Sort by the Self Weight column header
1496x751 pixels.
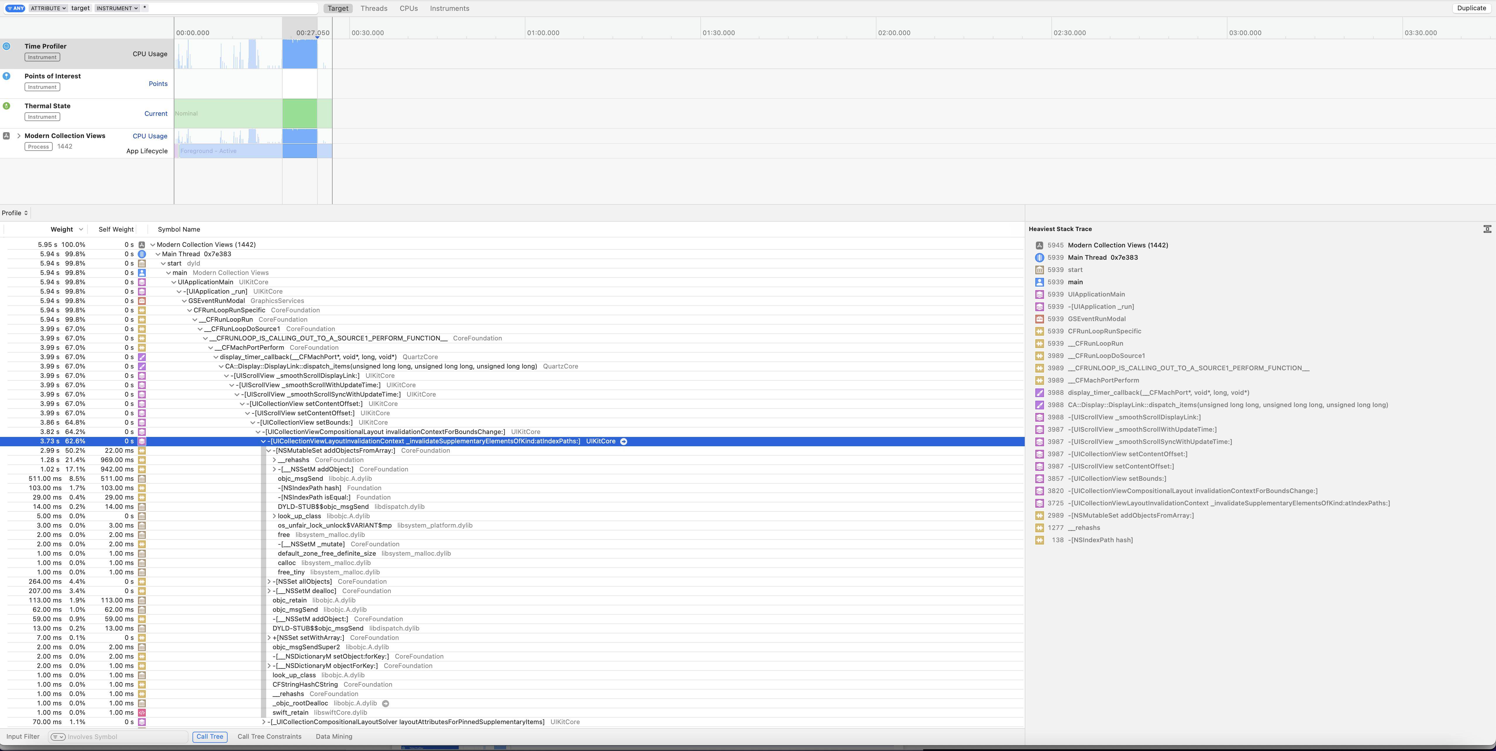(x=116, y=230)
